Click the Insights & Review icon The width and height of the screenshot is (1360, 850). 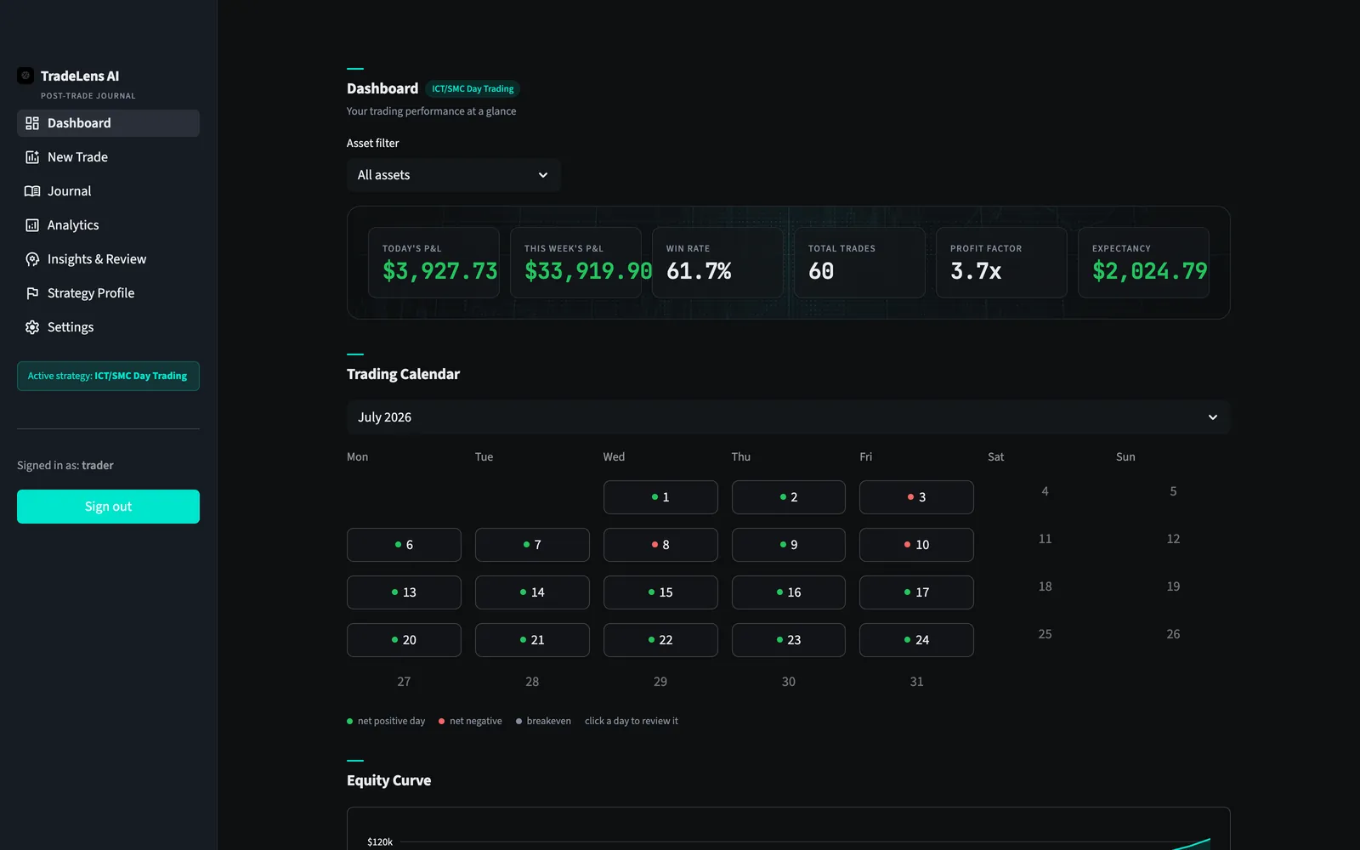32,259
